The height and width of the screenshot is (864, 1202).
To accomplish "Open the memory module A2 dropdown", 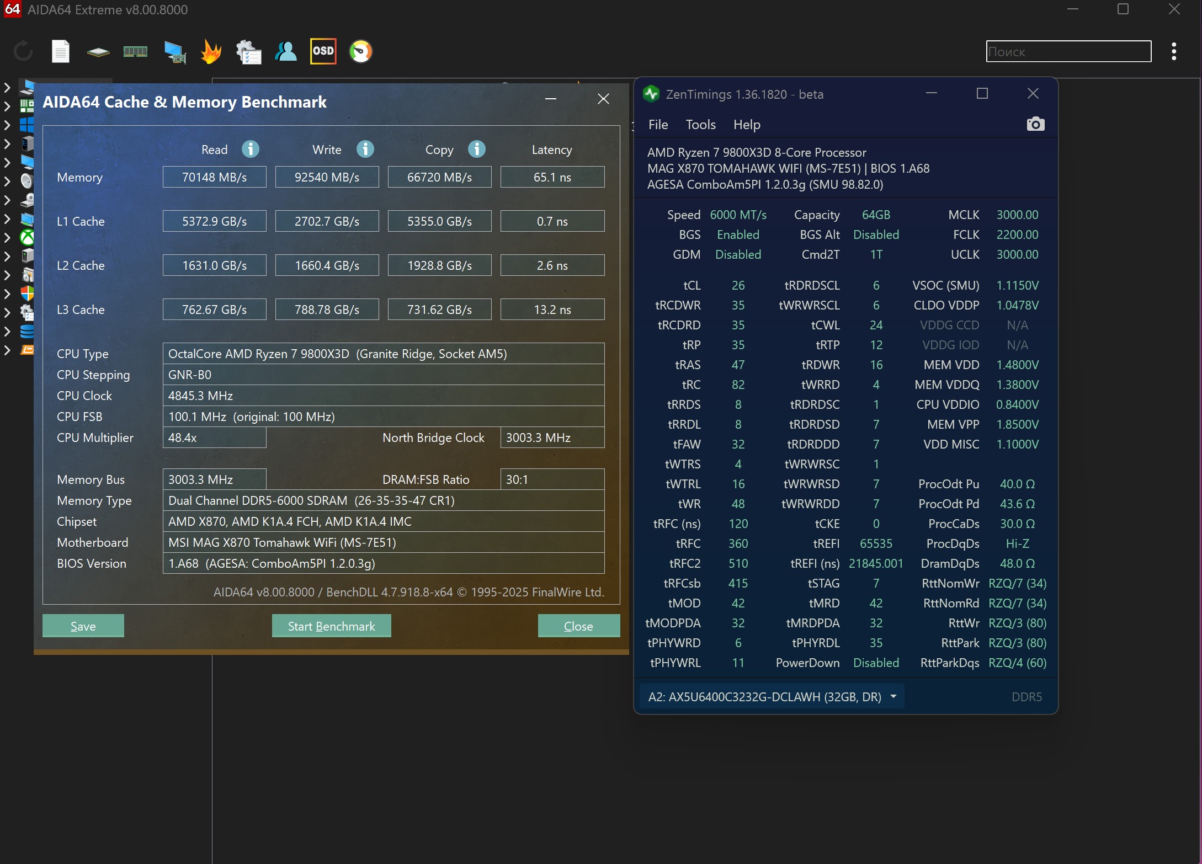I will pyautogui.click(x=771, y=697).
